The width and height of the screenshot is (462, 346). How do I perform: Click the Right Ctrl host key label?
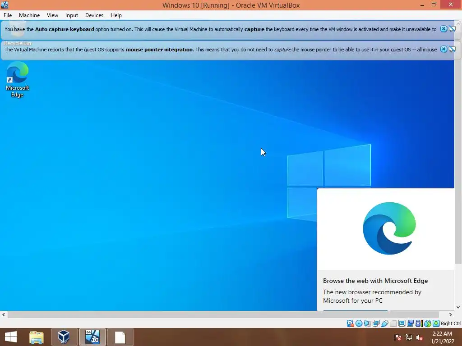(451, 323)
